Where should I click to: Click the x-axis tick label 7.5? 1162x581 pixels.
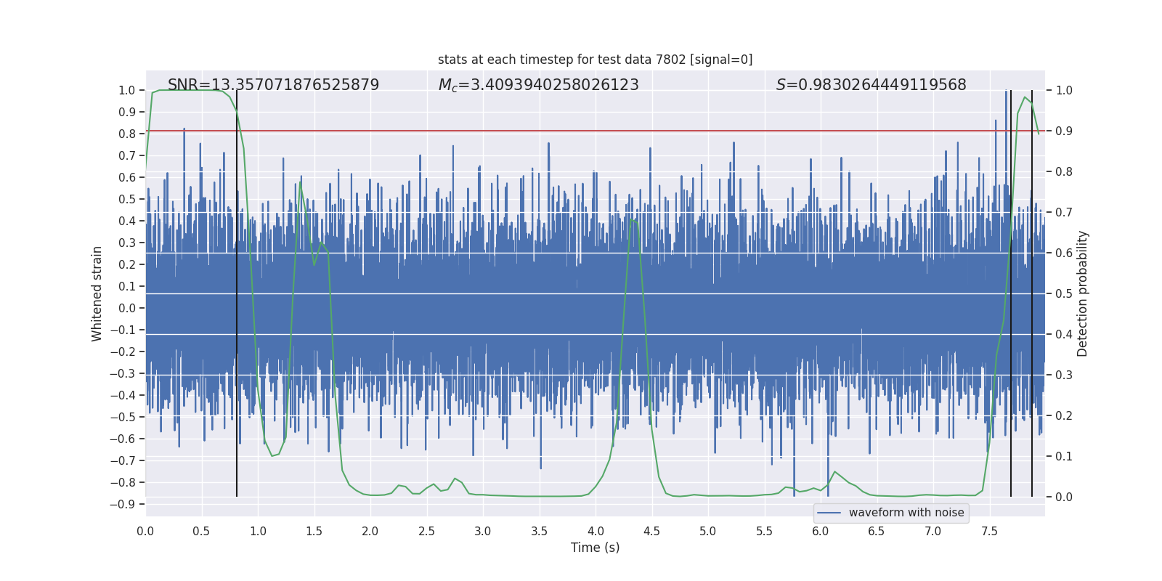pos(989,532)
